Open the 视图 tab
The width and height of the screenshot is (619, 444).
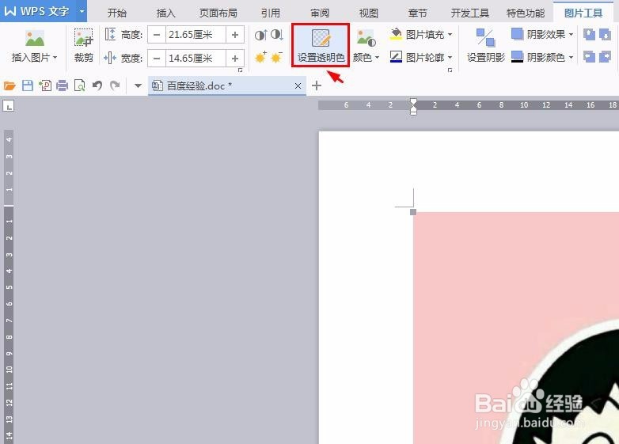[369, 13]
